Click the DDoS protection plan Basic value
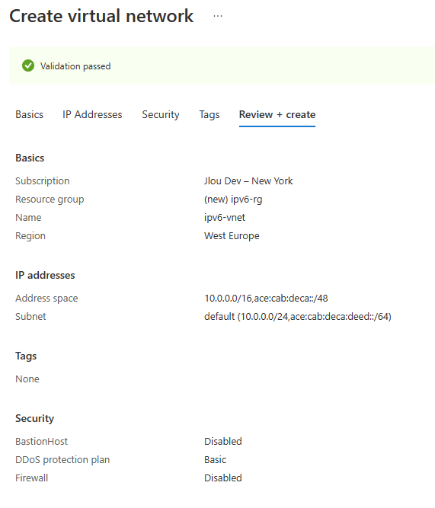 tap(216, 460)
